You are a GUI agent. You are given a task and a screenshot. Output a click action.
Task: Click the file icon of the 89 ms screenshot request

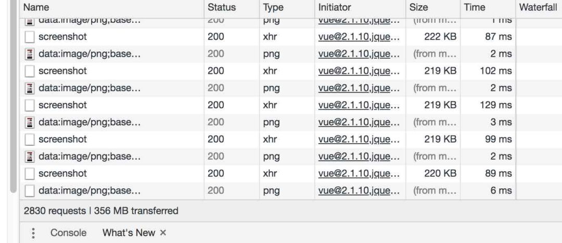[30, 173]
